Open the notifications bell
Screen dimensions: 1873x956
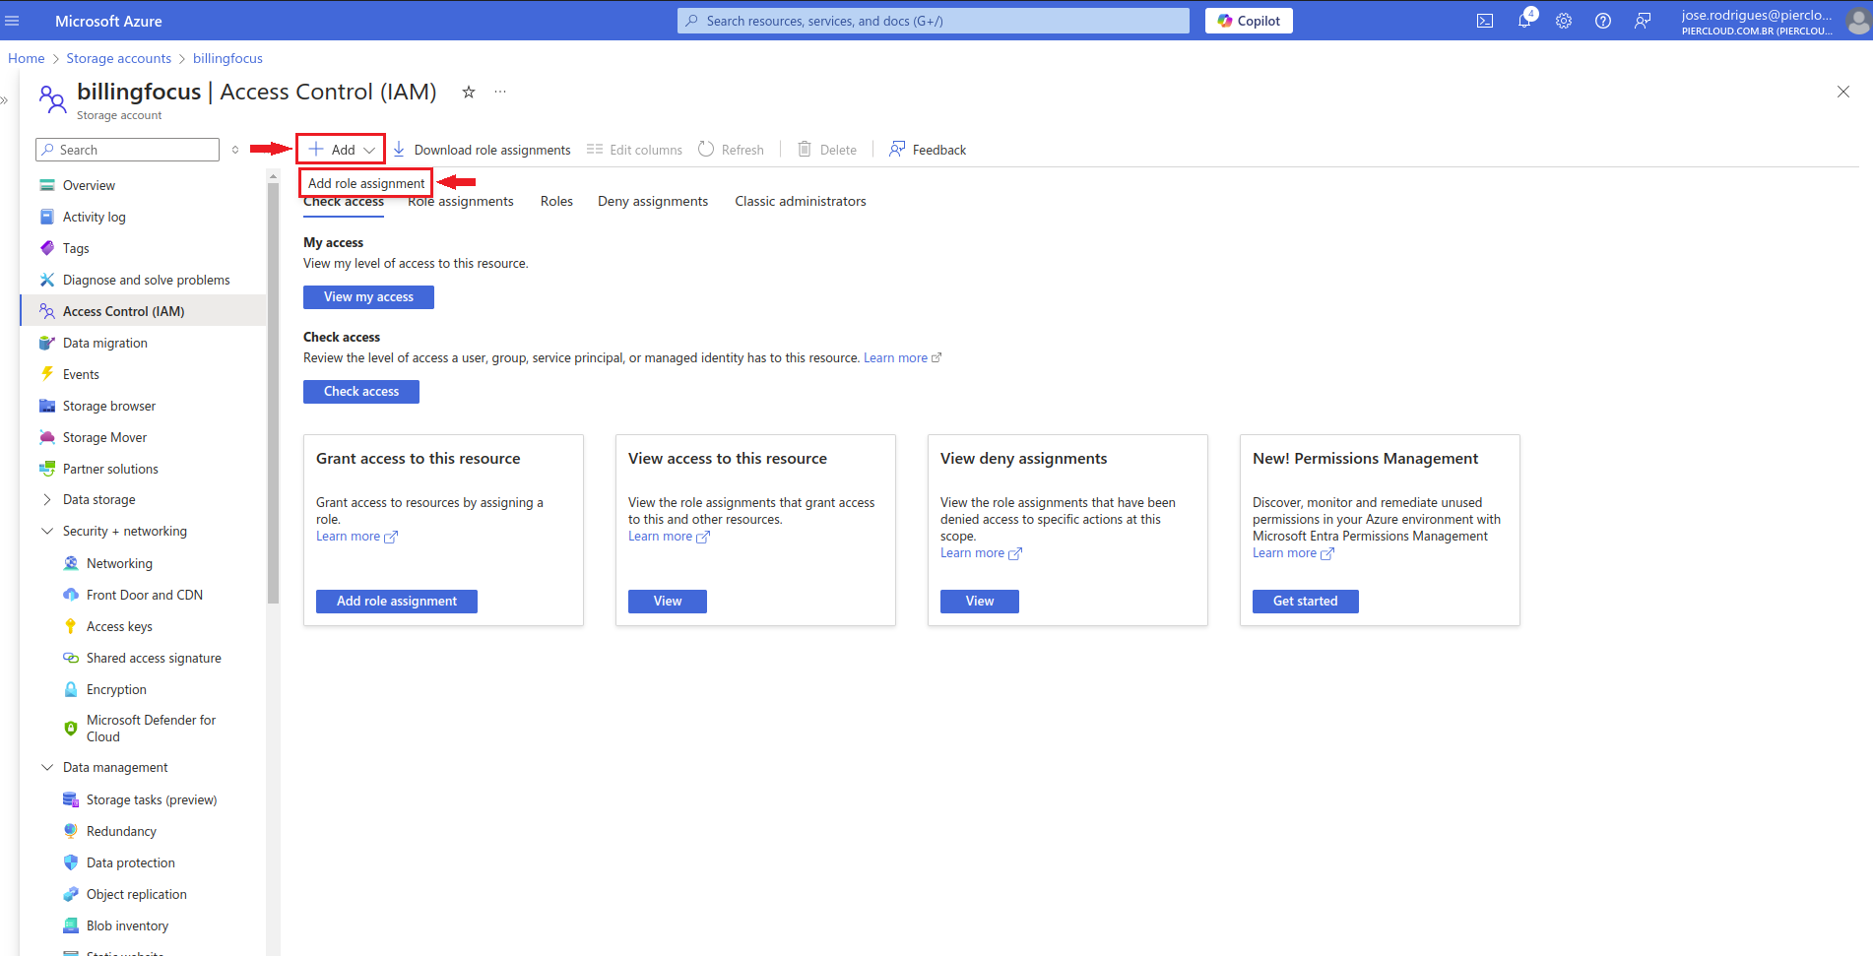pos(1524,21)
